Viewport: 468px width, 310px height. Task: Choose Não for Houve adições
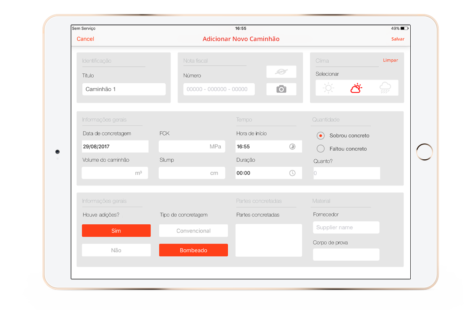[x=116, y=250]
